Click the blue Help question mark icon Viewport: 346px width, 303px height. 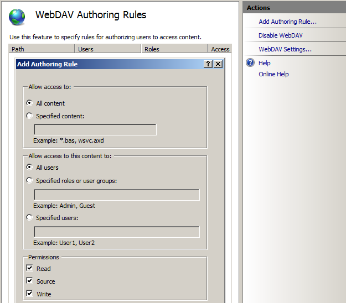coord(250,62)
